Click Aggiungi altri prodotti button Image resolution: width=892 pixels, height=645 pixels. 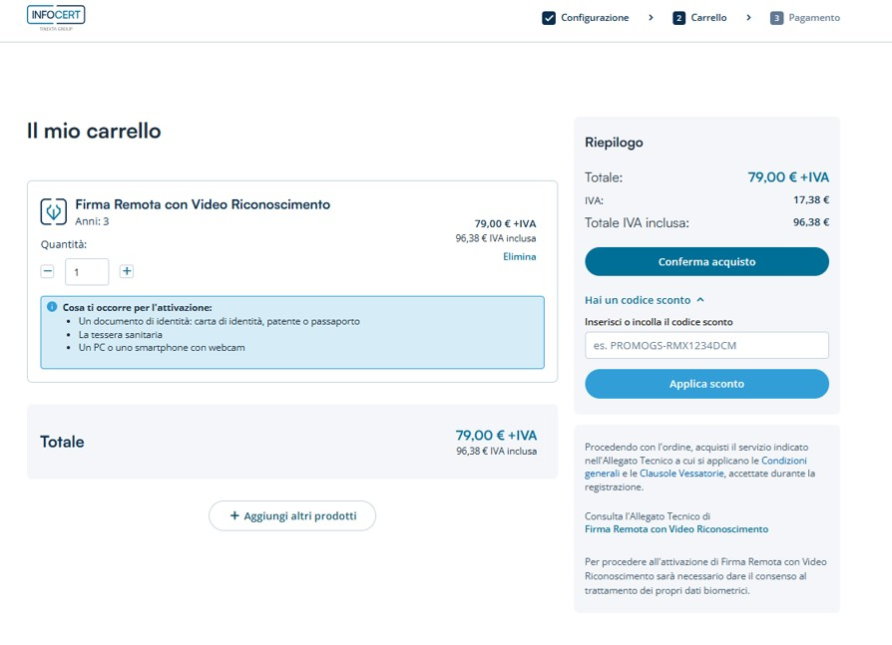point(291,515)
